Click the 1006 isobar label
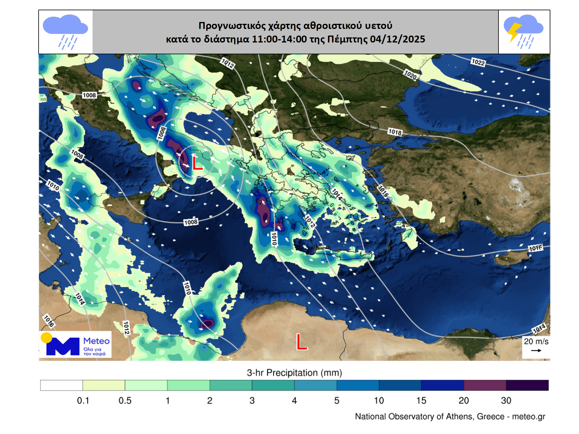The height and width of the screenshot is (434, 579). 161,133
